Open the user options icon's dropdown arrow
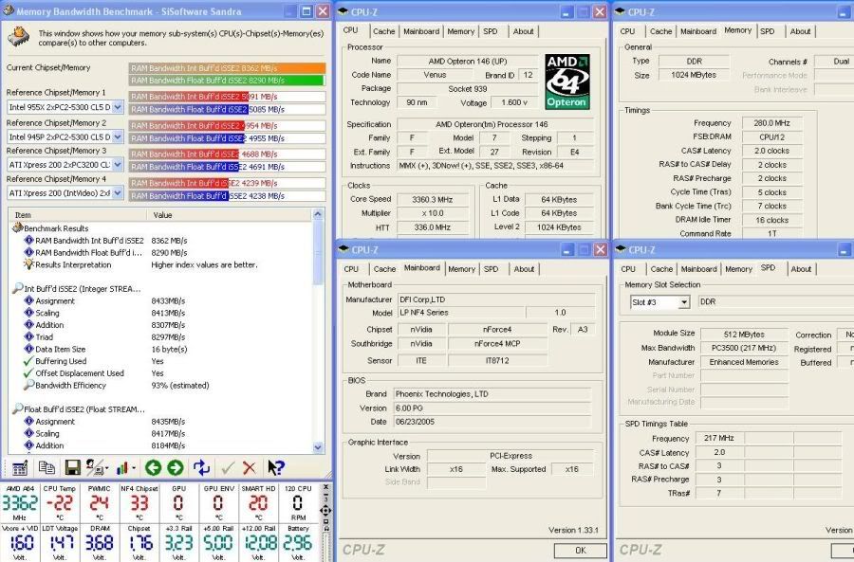This screenshot has width=854, height=562. click(106, 468)
